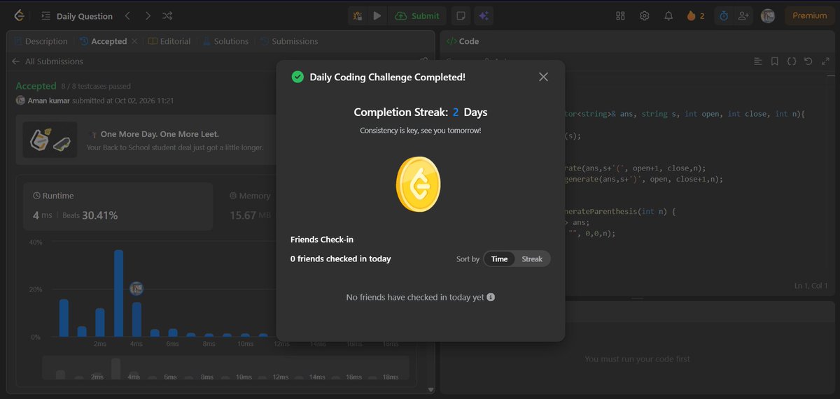View the streak flame counter
840x399 pixels.
click(x=696, y=15)
